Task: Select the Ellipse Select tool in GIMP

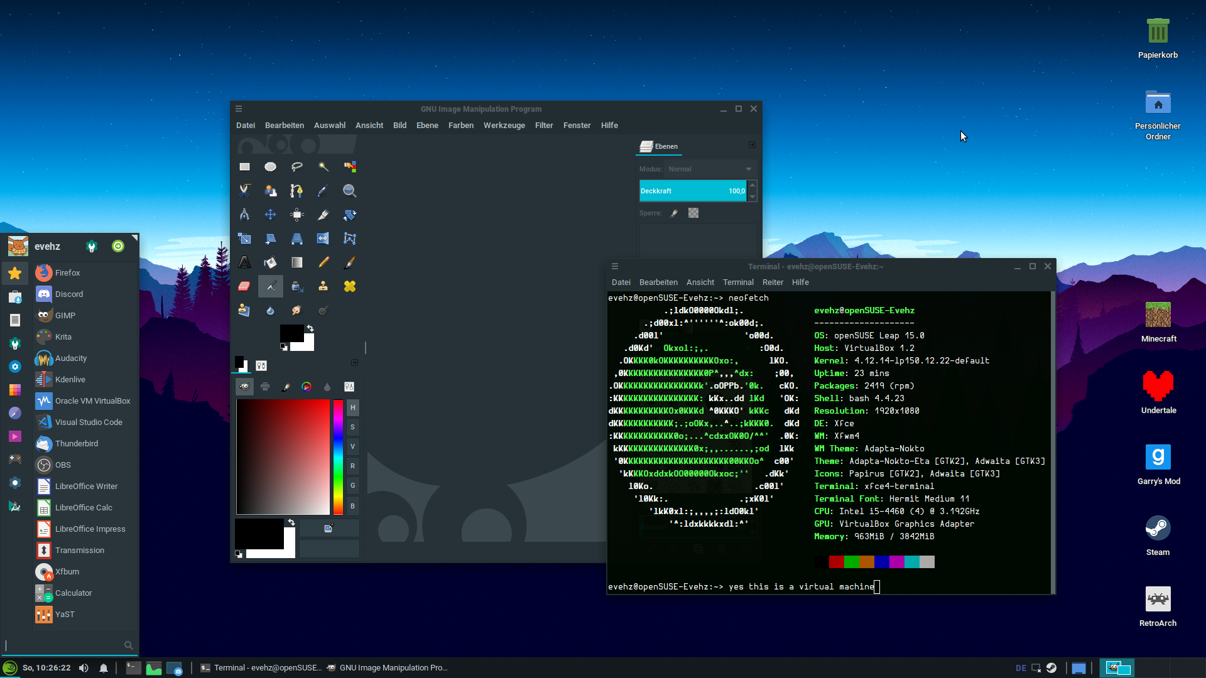Action: (x=270, y=167)
